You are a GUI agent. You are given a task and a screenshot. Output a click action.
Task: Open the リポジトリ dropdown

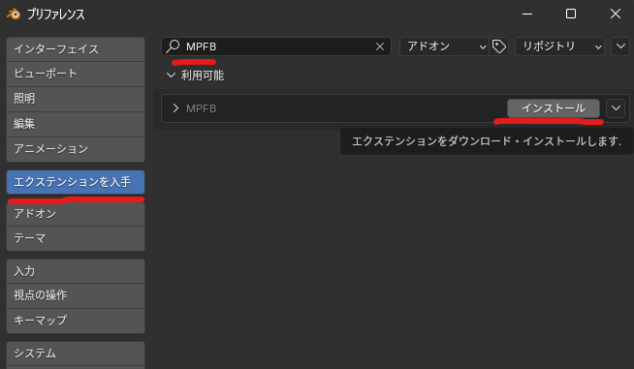tap(559, 46)
